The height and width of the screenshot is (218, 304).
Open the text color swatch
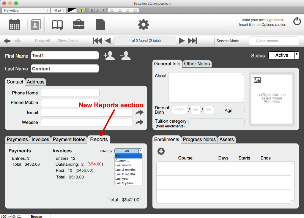coord(72,10)
